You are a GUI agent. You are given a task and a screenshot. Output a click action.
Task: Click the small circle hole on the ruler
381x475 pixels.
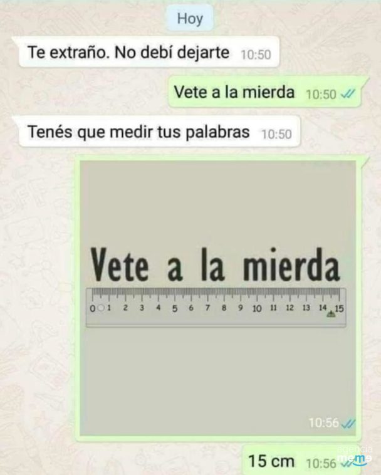[x=102, y=308]
